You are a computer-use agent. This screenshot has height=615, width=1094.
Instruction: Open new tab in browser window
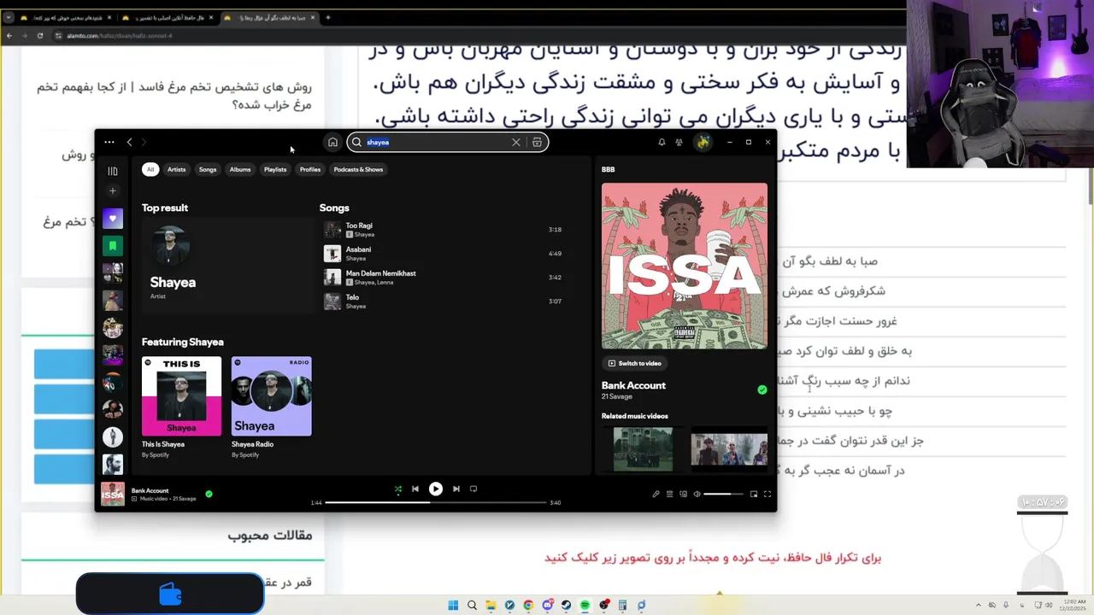tap(328, 17)
